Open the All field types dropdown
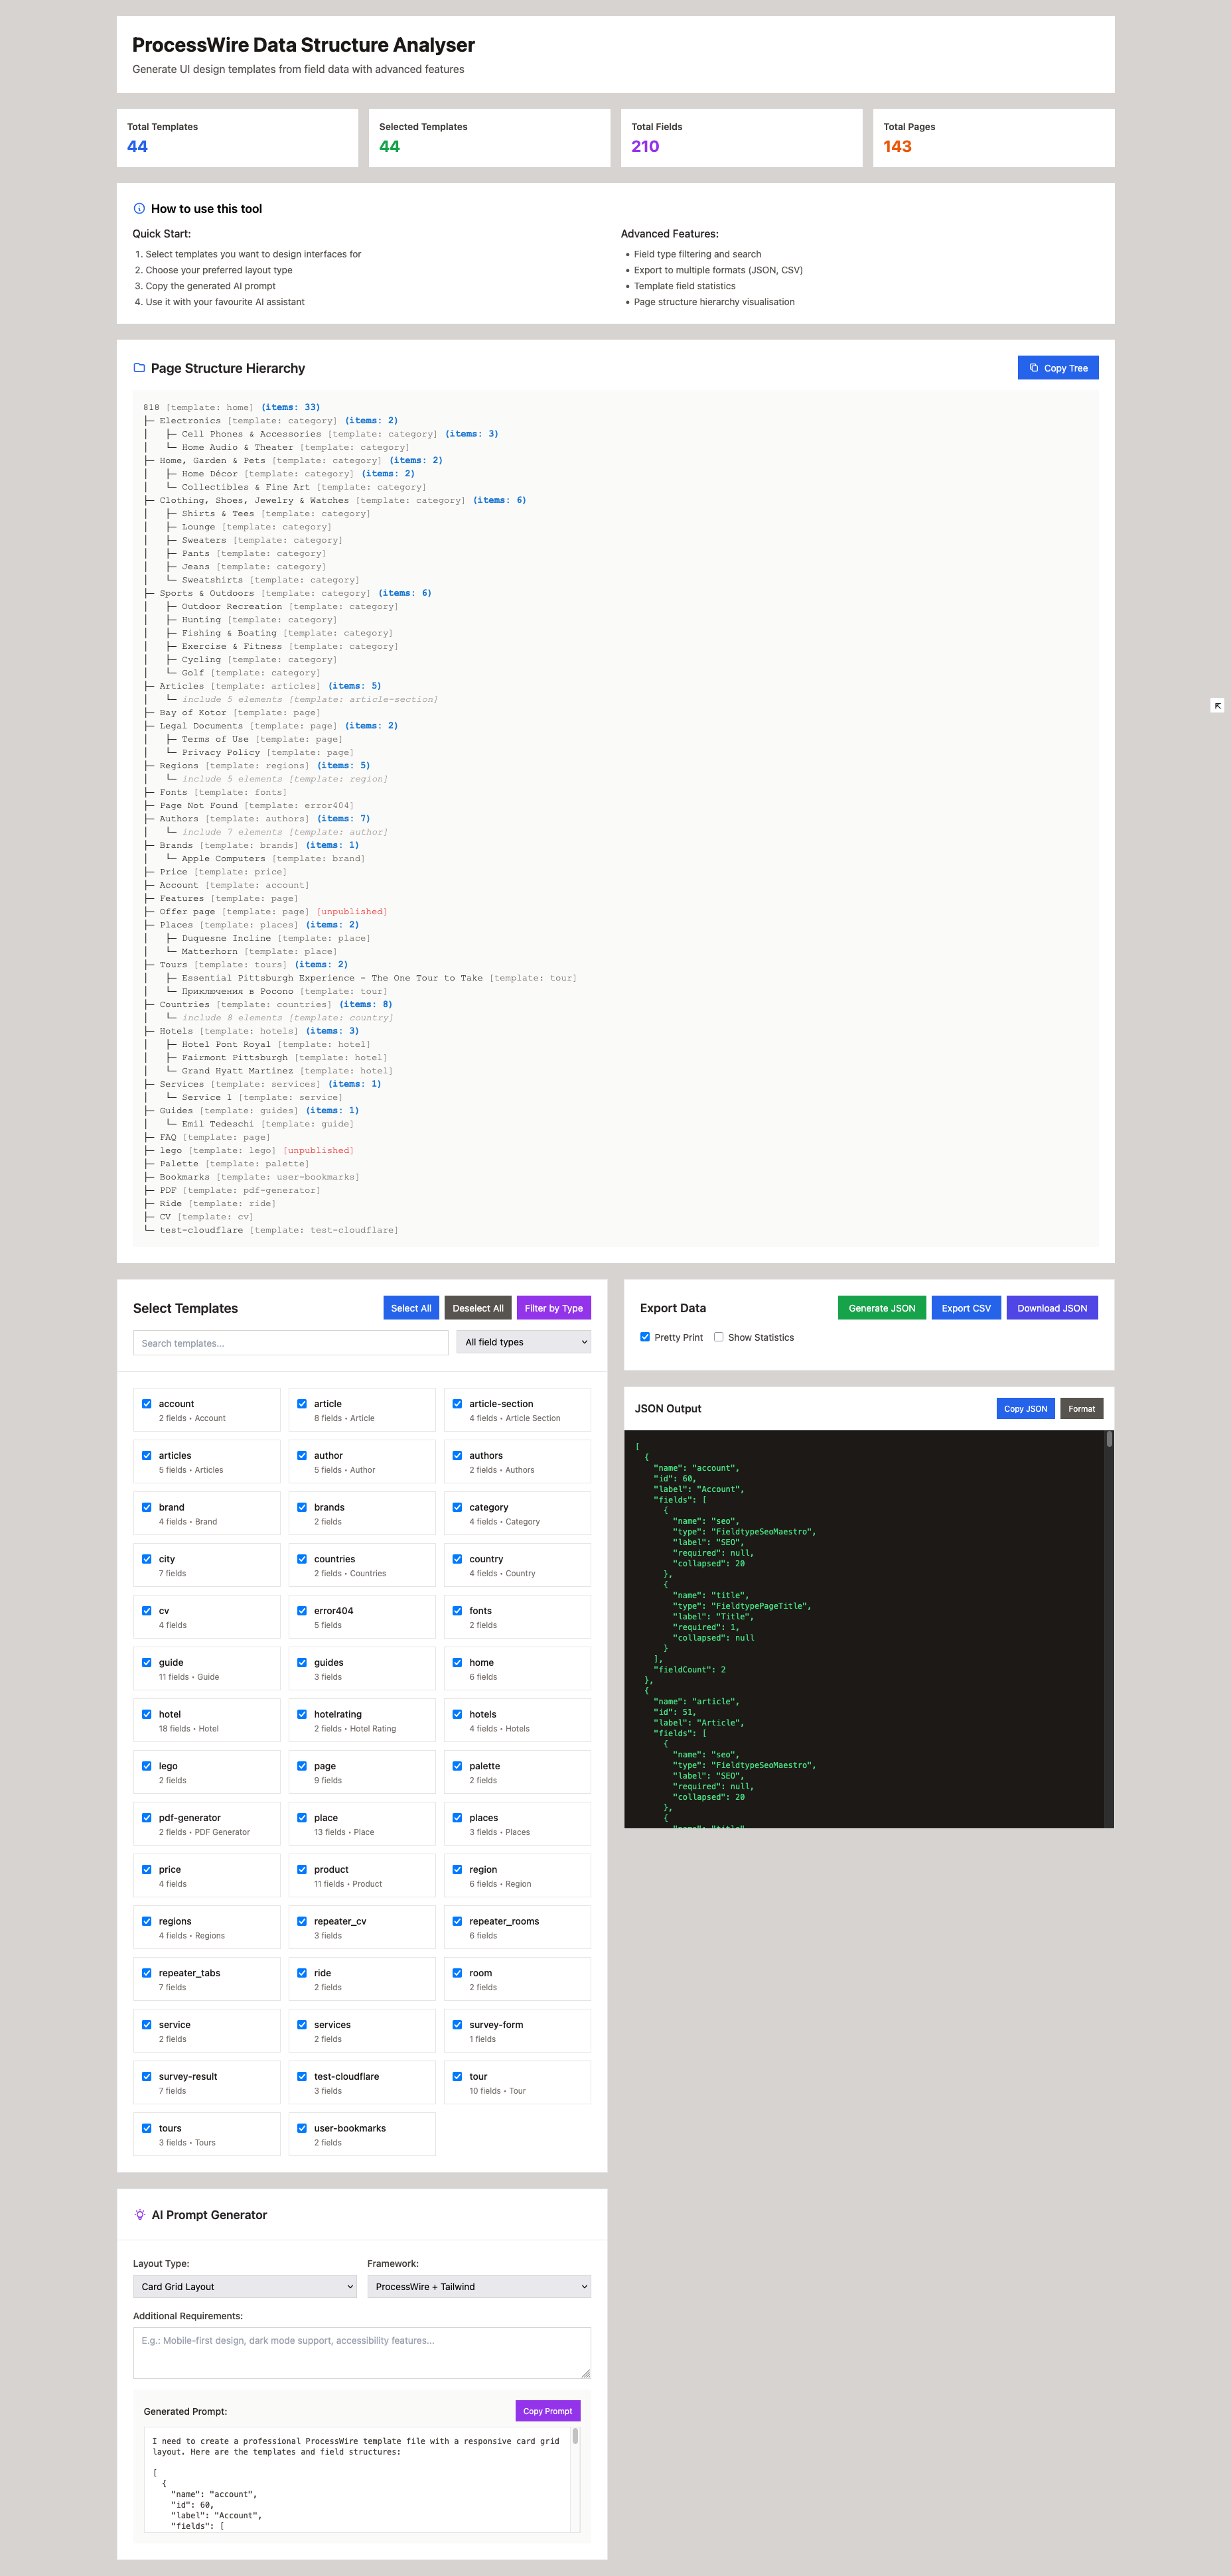Viewport: 1231px width, 2576px height. coord(524,1342)
